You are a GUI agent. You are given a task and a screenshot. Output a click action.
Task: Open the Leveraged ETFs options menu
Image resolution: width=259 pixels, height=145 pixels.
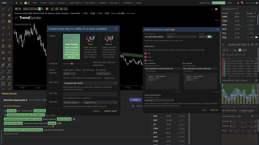coord(252,9)
